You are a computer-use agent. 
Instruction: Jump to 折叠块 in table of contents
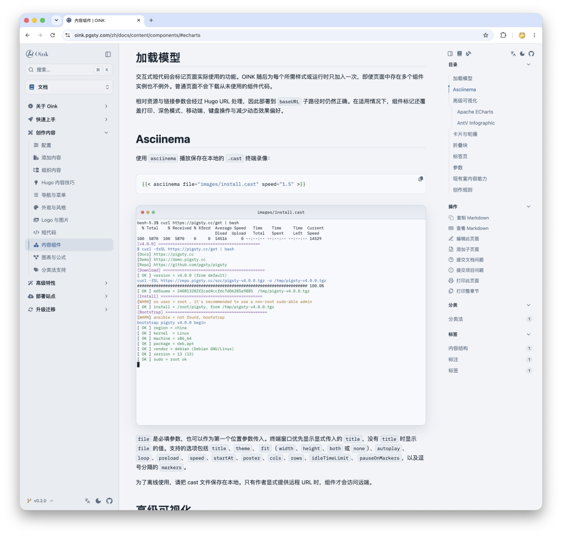(460, 145)
